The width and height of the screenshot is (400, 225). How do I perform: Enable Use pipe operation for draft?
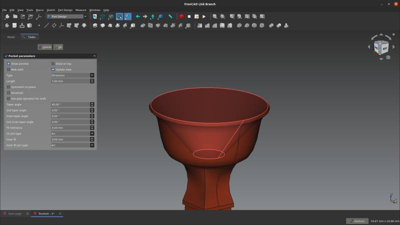click(8, 98)
